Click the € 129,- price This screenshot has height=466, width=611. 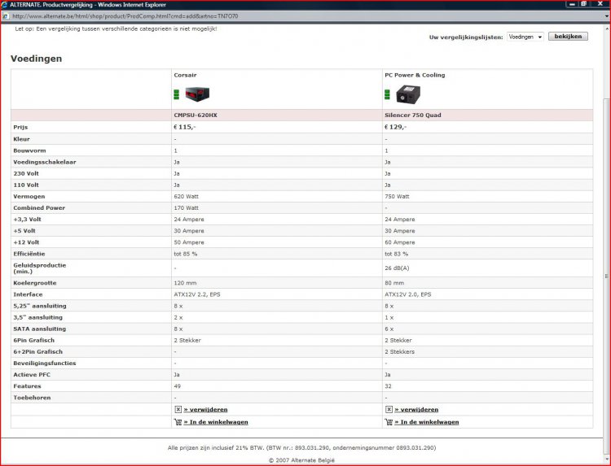tap(395, 127)
